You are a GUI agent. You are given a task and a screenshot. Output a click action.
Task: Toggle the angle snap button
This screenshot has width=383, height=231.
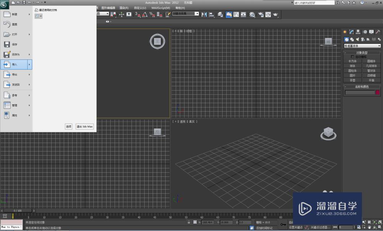point(145,15)
